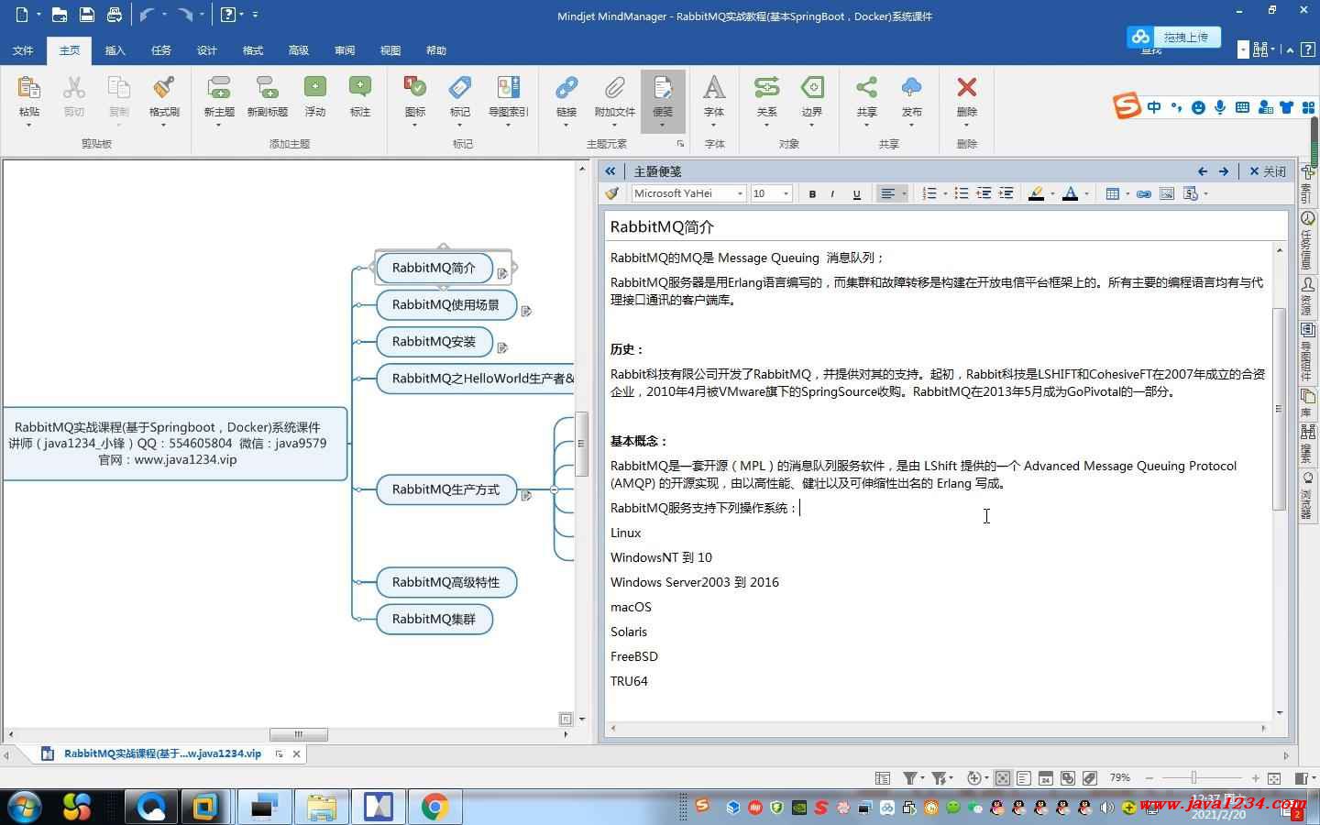Collapse the RabbitMQ生产方式 branch
This screenshot has height=825, width=1320.
point(554,489)
